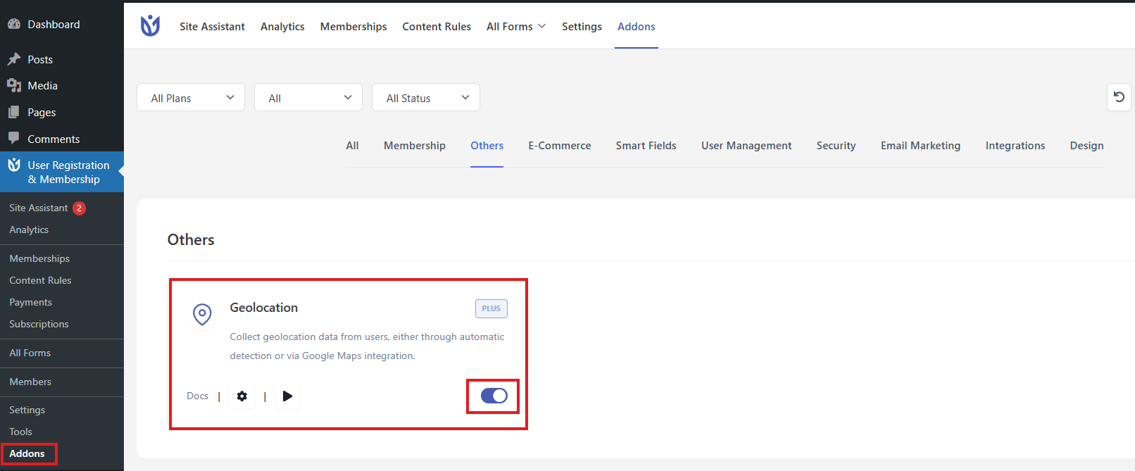The width and height of the screenshot is (1135, 471).
Task: Click the Dashboard gauge icon in the sidebar
Action: (x=14, y=24)
